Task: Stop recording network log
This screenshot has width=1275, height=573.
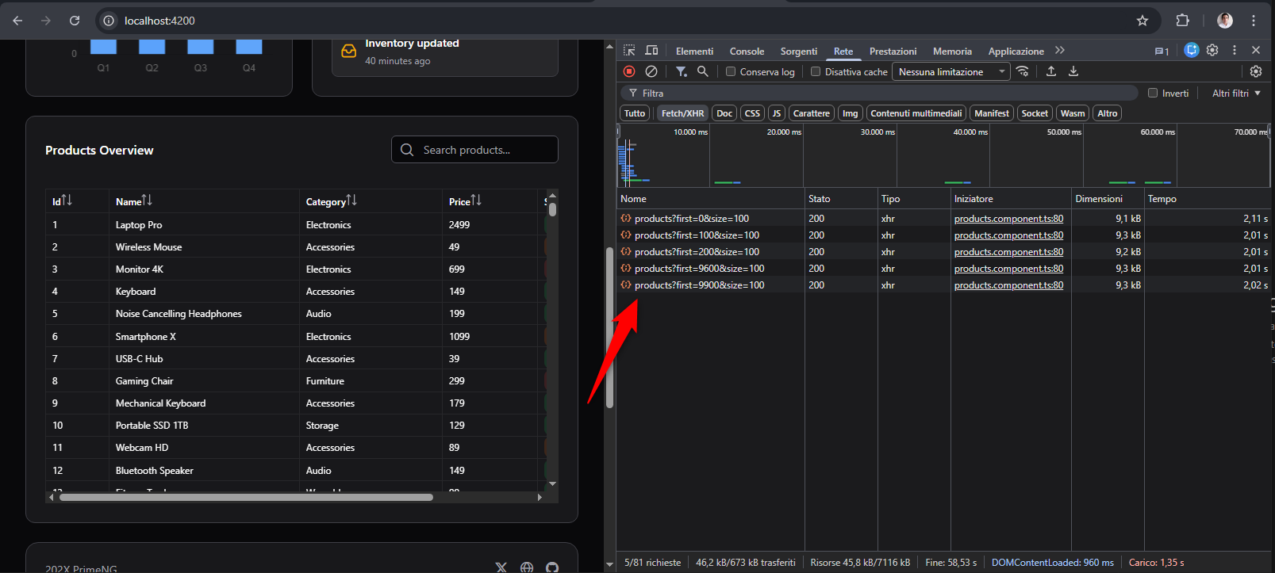Action: (629, 71)
